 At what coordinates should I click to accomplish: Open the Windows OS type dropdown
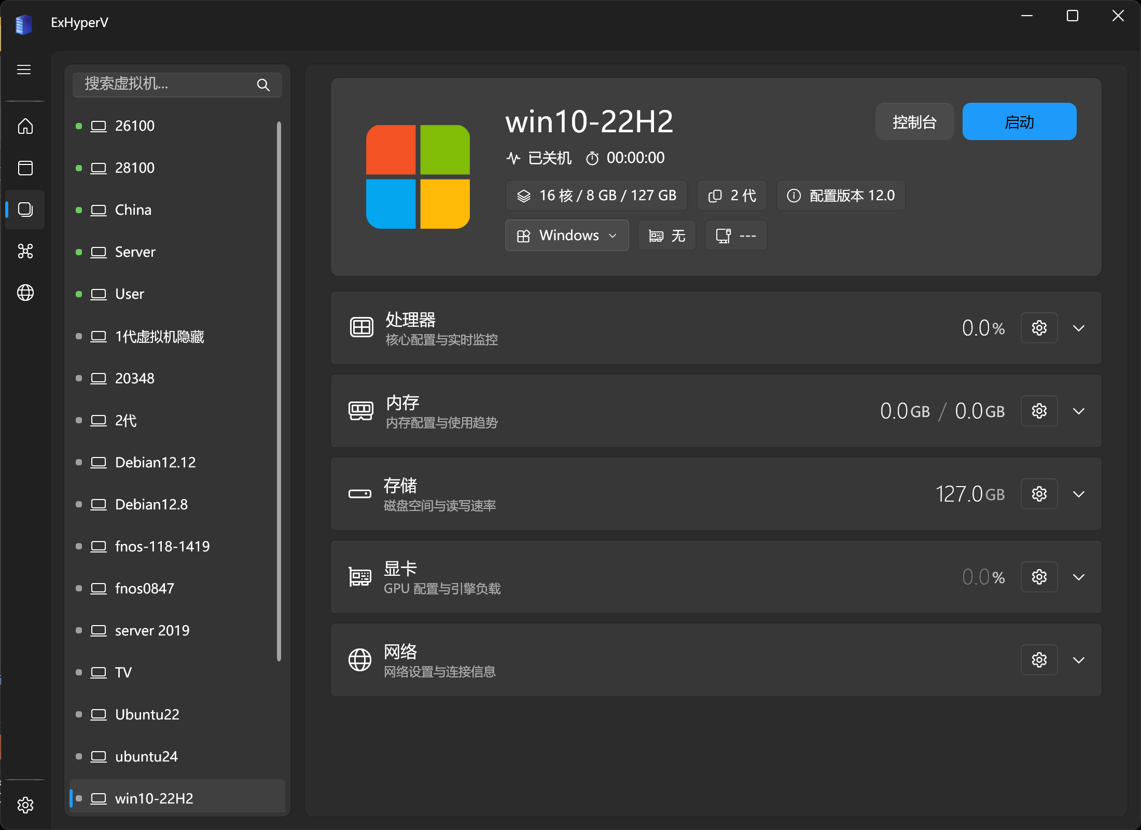567,236
